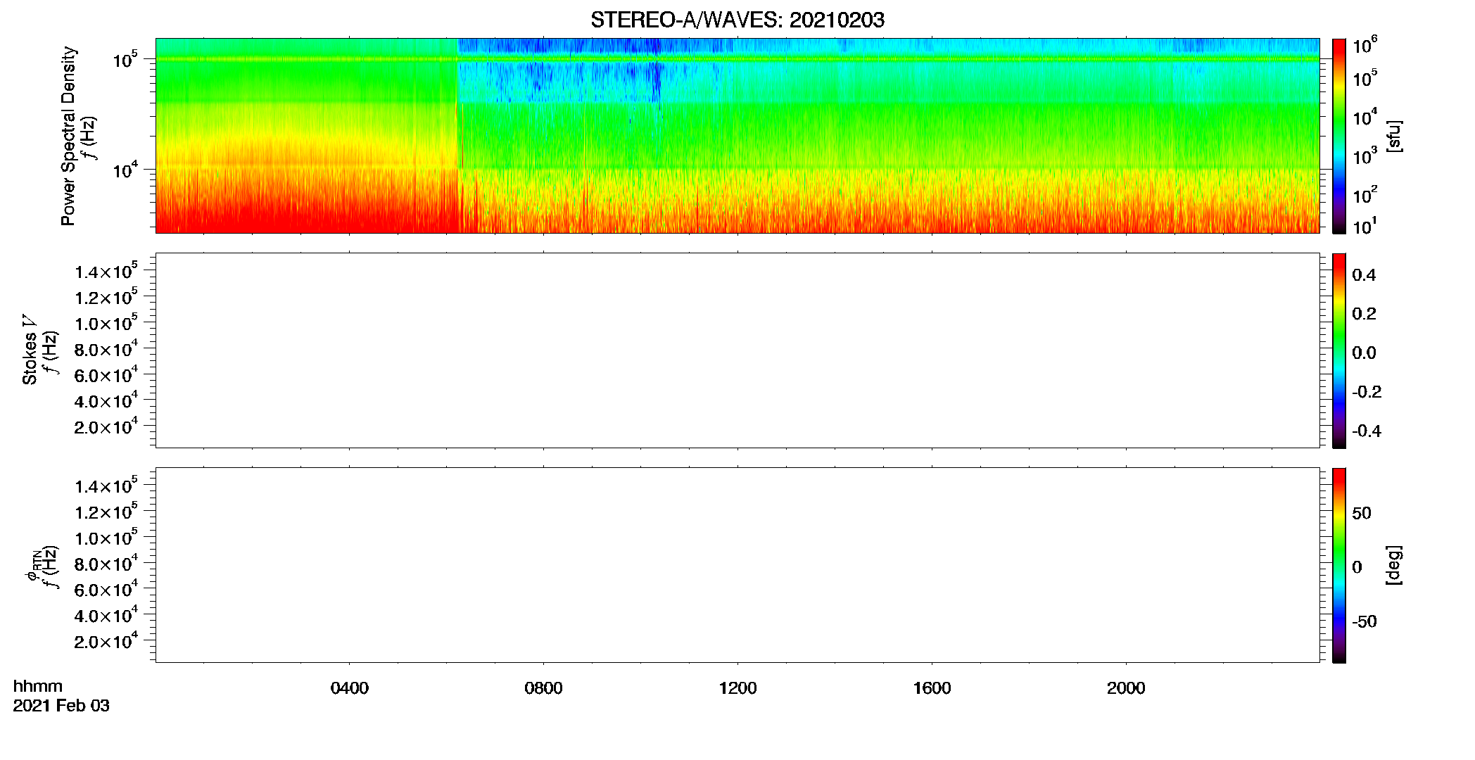Click the 2000 time axis label
This screenshot has width=1475, height=760.
click(1126, 688)
